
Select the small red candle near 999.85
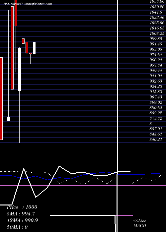pyautogui.click(x=23, y=41)
